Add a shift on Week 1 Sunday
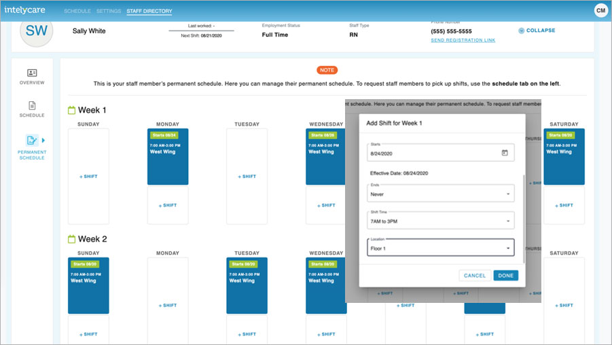The height and width of the screenshot is (345, 612). [88, 177]
